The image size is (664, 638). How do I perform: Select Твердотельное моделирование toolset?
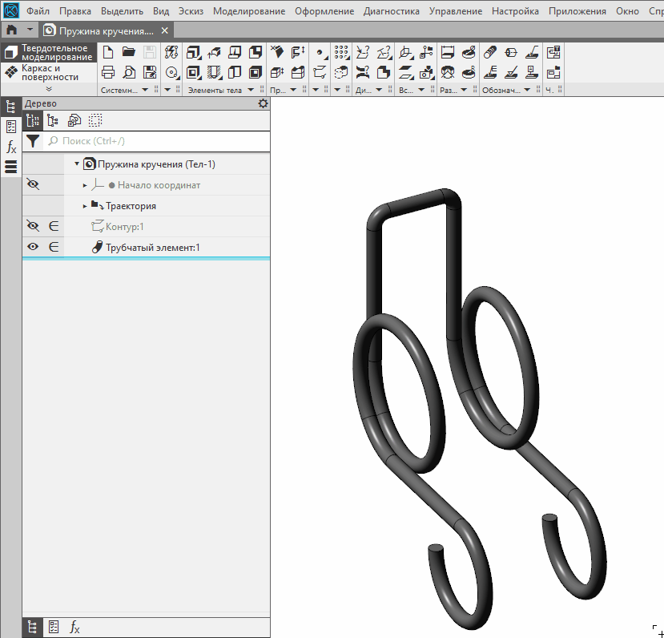pyautogui.click(x=49, y=53)
